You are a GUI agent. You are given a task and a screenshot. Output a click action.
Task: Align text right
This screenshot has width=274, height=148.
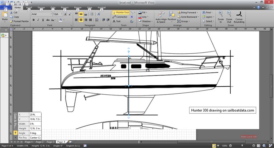pyautogui.click(x=85, y=20)
